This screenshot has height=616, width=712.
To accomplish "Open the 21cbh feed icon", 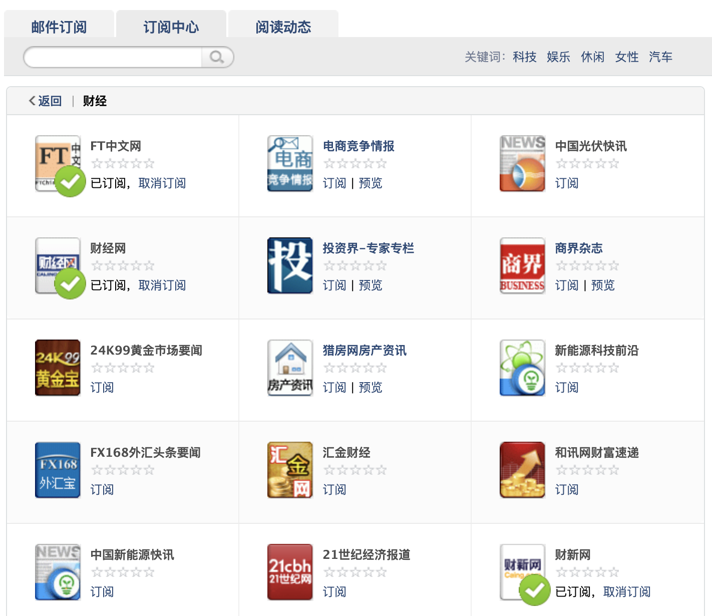I will coord(290,572).
